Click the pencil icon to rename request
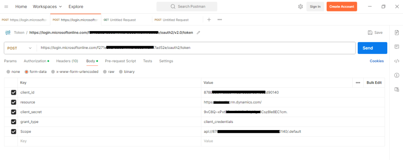Viewport: 403px width, 160px height. click(198, 33)
